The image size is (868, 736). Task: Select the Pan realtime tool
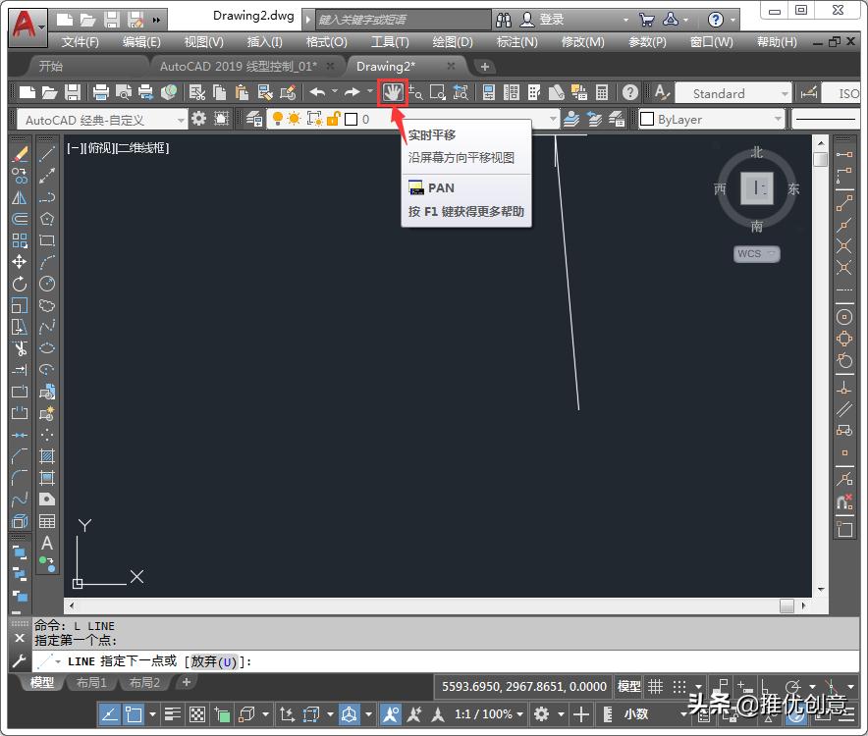coord(392,92)
